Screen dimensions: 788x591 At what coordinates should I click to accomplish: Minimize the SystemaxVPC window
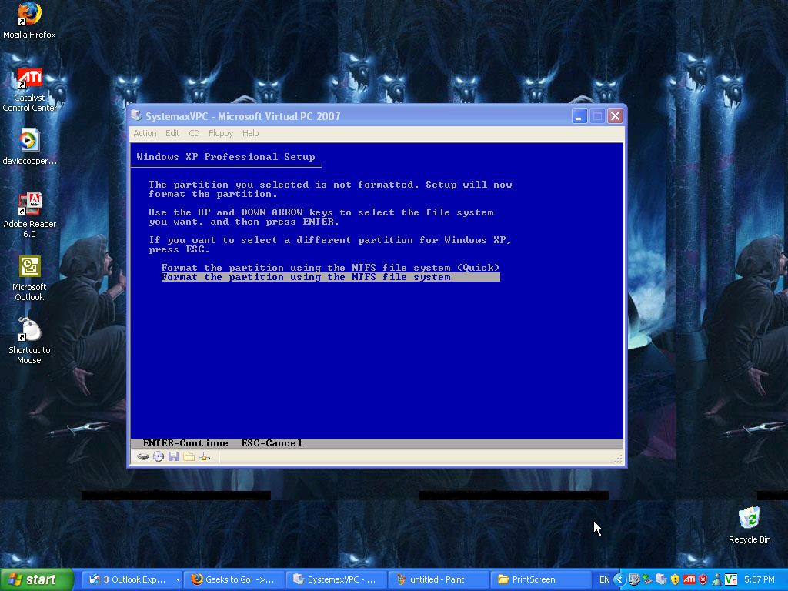(x=579, y=116)
